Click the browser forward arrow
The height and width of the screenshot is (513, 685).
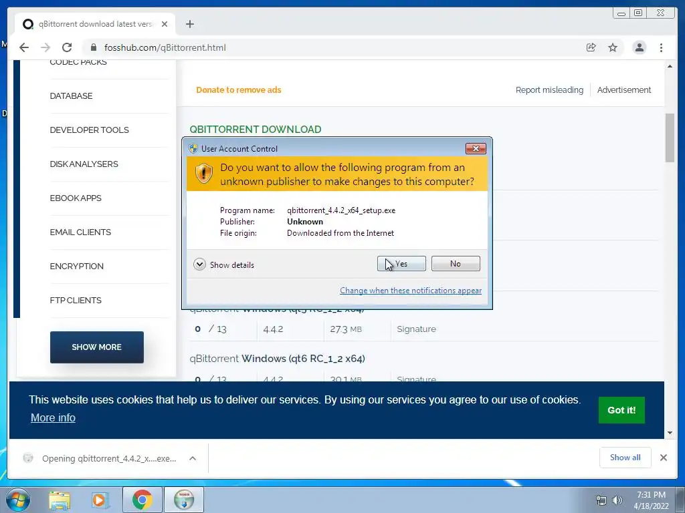[x=45, y=47]
